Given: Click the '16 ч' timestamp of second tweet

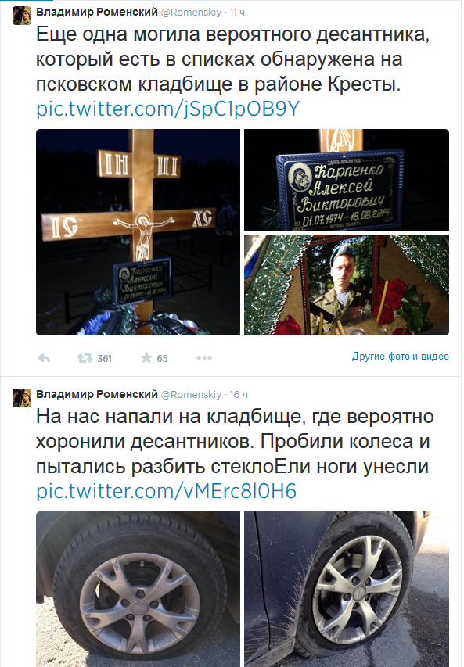Looking at the screenshot, I should (239, 395).
